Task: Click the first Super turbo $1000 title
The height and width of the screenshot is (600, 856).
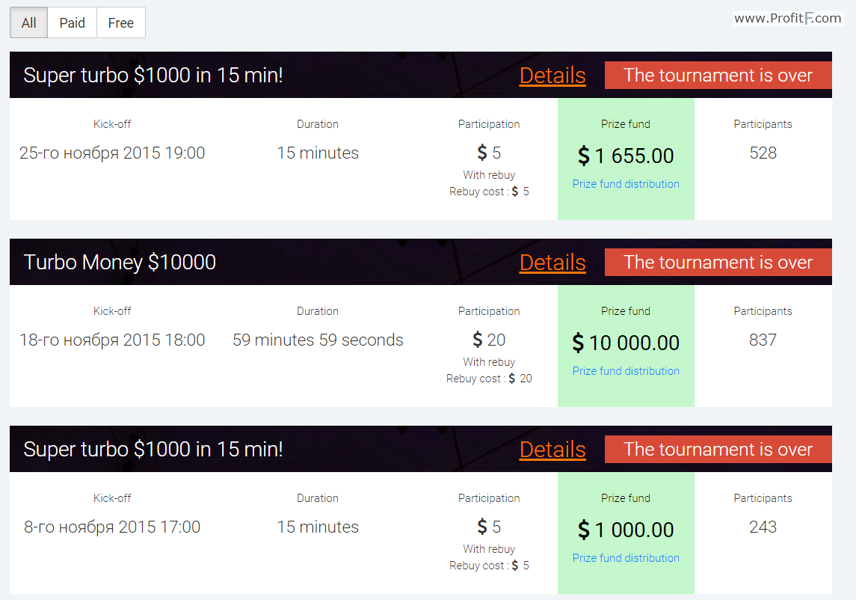Action: [x=153, y=76]
